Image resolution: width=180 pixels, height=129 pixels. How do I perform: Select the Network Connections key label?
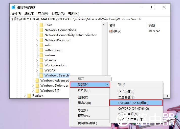click(x=60, y=30)
